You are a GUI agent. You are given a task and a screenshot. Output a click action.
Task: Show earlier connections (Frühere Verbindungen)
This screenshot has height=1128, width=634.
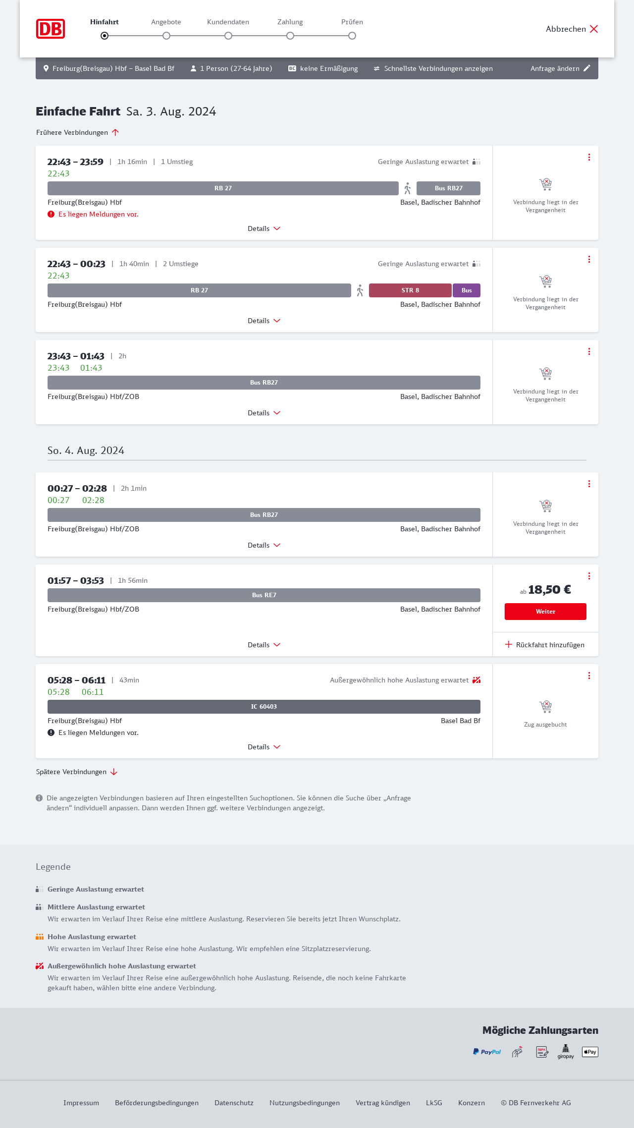pyautogui.click(x=78, y=132)
